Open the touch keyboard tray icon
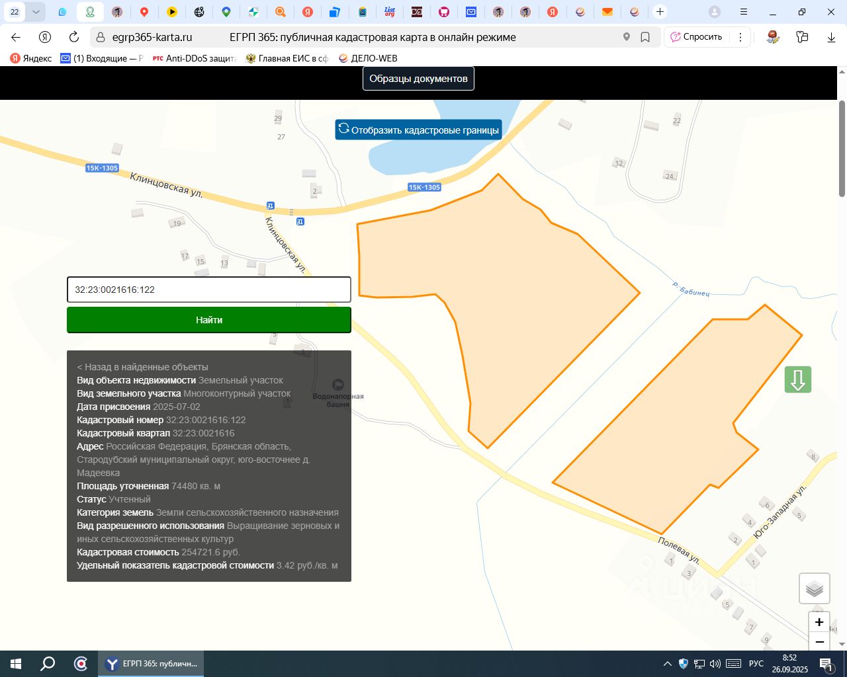The width and height of the screenshot is (847, 677). coord(733,664)
